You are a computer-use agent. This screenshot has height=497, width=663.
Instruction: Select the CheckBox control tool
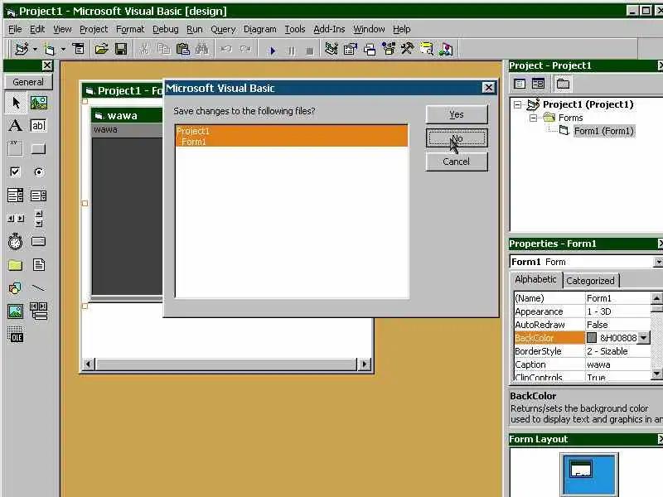click(x=16, y=172)
